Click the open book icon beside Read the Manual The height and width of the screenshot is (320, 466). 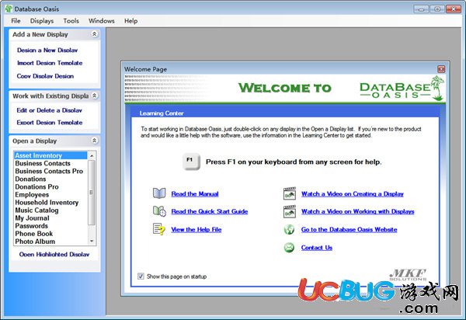coord(159,193)
